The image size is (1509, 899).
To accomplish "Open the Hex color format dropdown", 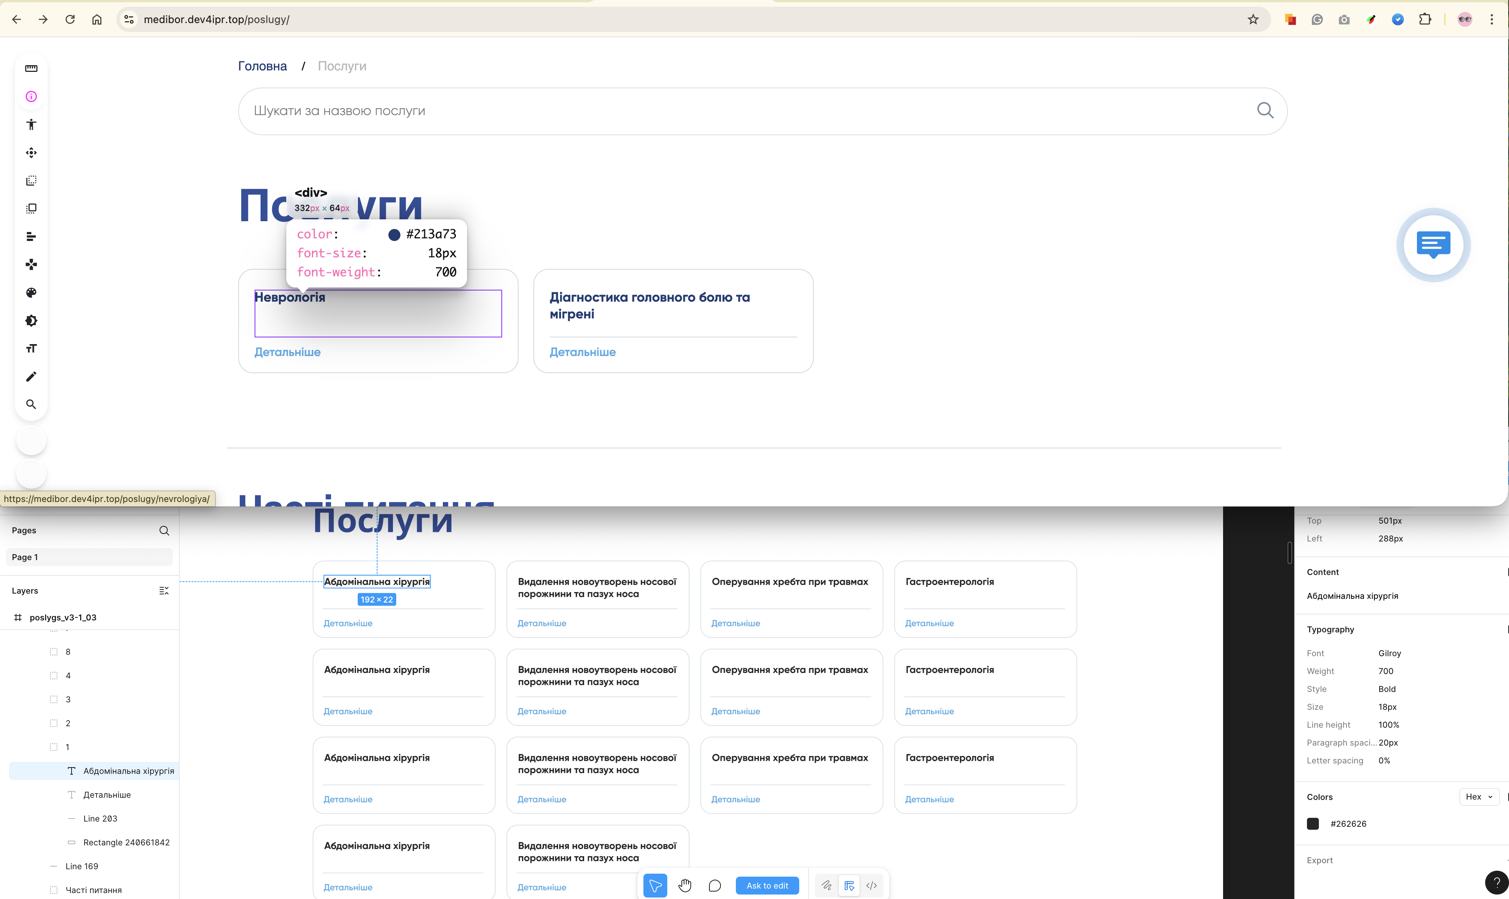I will [1479, 797].
